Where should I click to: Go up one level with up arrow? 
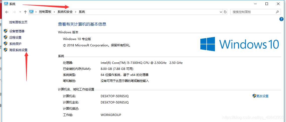pyautogui.click(x=25, y=12)
